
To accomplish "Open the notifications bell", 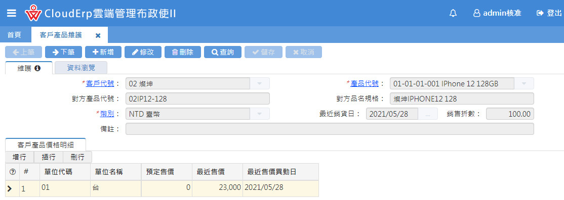I will click(453, 13).
